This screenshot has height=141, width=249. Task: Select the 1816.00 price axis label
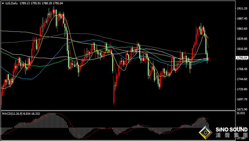(242, 49)
